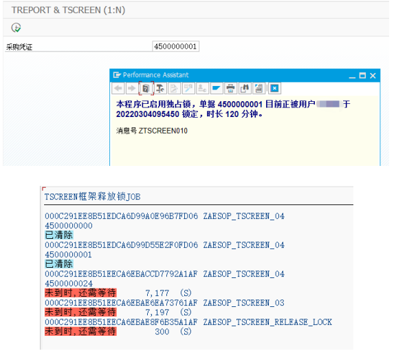
Task: Click the Back arrow in Performance Assistant
Action: (118, 88)
